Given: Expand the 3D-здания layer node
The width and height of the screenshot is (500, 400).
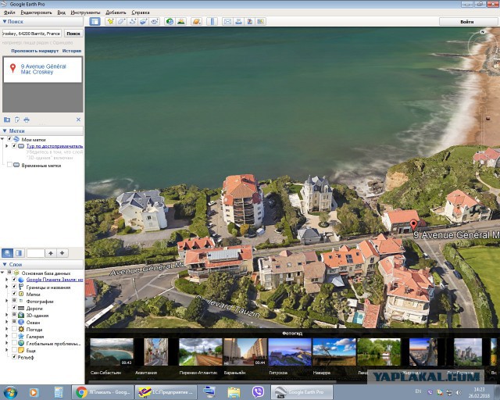Looking at the screenshot, I should (x=7, y=315).
